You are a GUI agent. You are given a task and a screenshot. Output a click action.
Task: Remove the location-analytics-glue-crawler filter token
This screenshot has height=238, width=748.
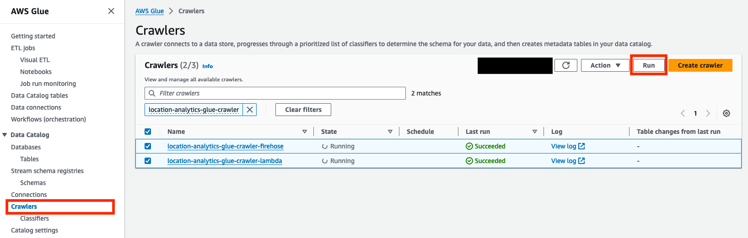(250, 110)
